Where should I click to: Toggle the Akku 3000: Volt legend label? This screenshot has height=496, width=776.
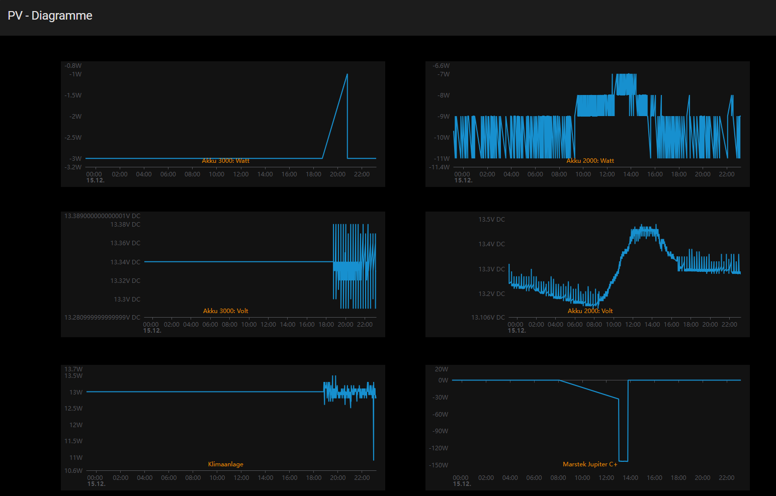(225, 311)
